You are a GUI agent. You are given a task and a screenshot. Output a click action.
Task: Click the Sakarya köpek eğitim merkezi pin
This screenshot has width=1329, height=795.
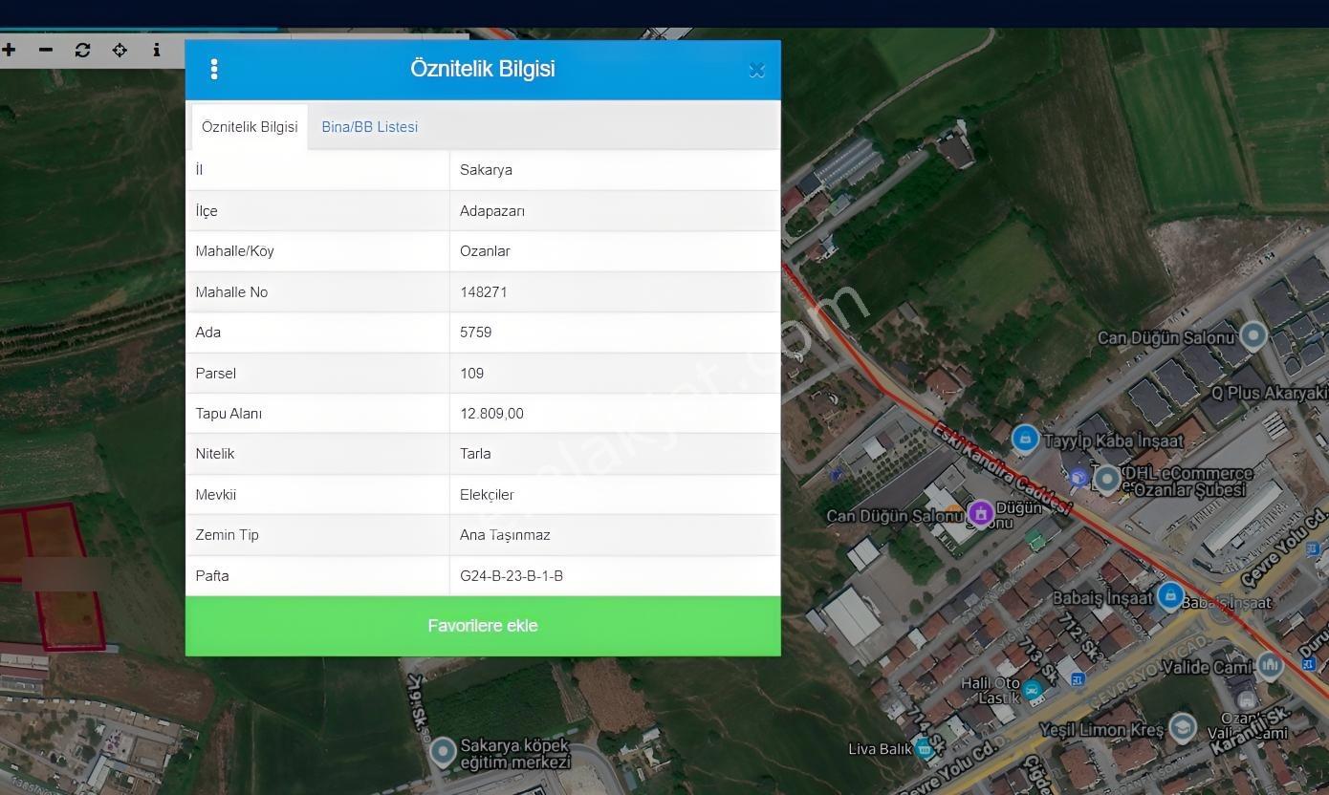(443, 752)
